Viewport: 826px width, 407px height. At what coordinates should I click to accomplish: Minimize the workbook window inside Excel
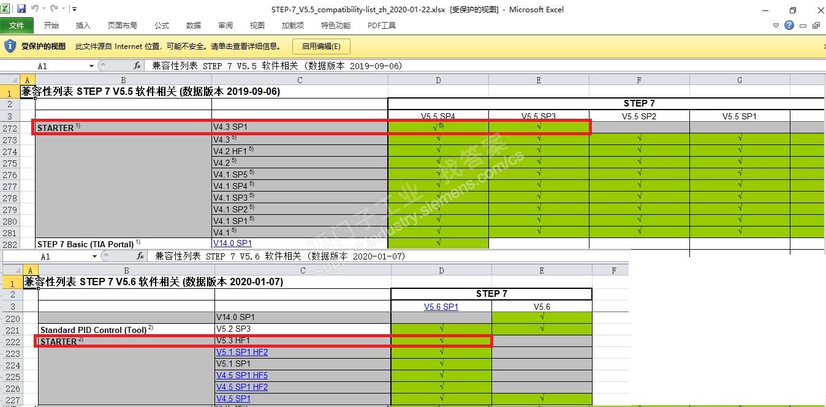[x=803, y=26]
